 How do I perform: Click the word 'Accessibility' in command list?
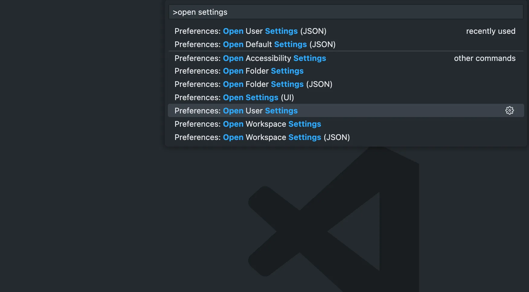[268, 58]
